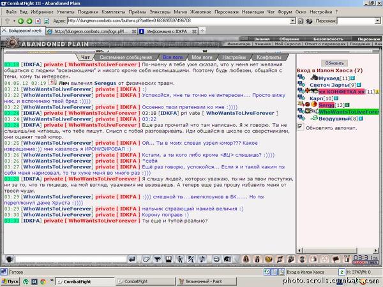Expand quick launch overflow chevron

pos(52,280)
